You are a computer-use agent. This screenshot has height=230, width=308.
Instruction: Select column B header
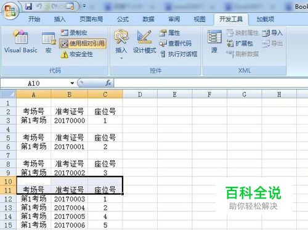[69, 94]
